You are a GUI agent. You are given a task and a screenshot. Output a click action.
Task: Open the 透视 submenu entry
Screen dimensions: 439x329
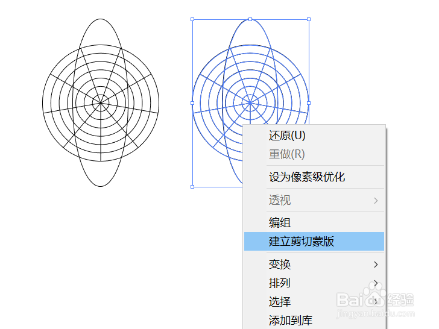click(314, 200)
